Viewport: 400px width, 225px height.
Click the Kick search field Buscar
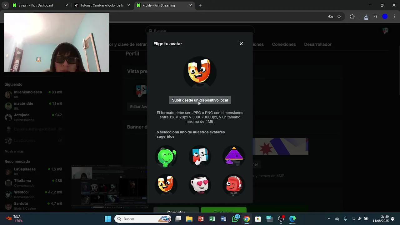200,31
